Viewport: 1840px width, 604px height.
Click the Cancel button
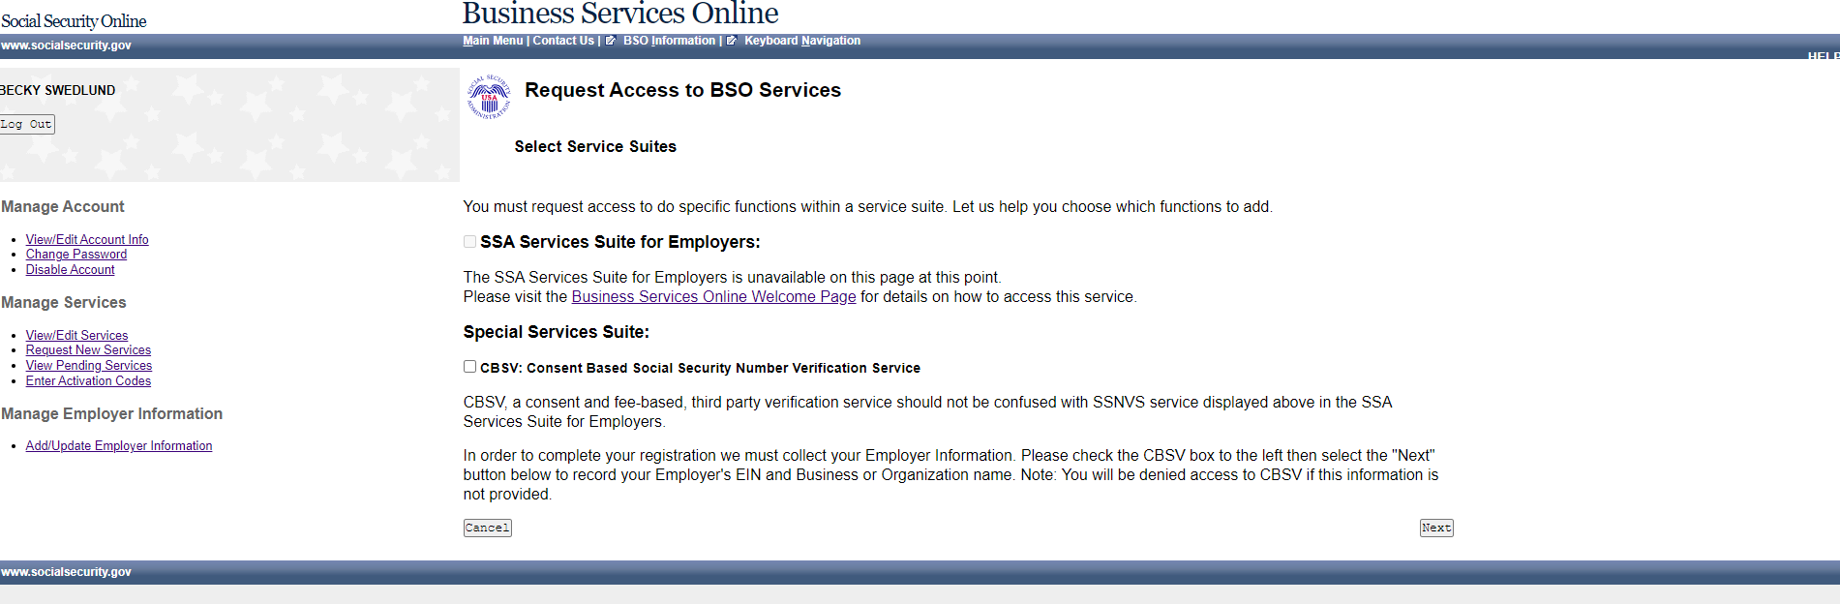click(x=487, y=528)
